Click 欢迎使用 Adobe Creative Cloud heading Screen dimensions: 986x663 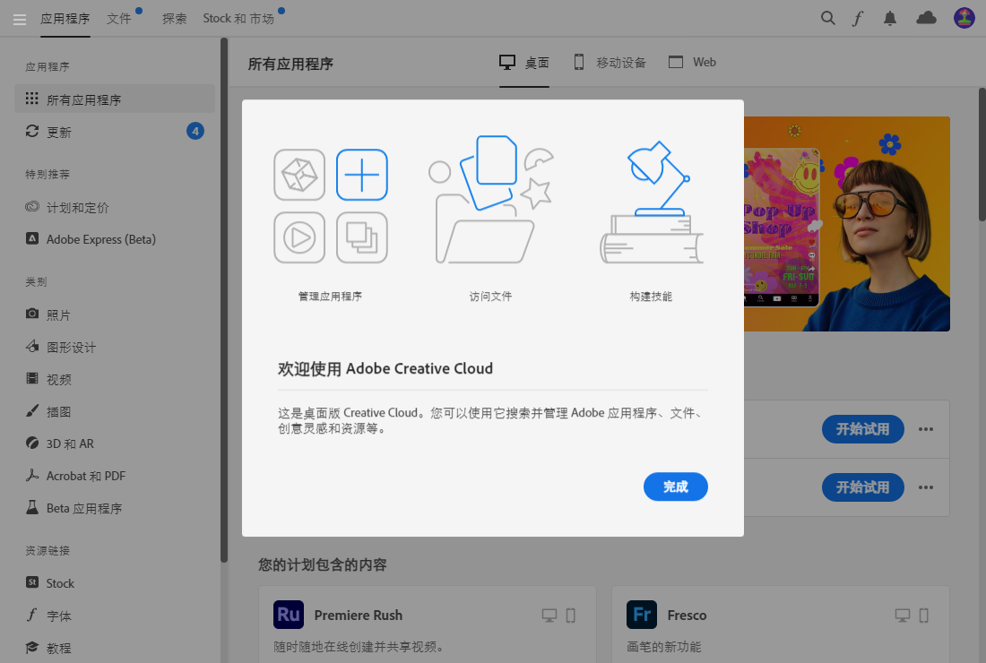point(385,368)
